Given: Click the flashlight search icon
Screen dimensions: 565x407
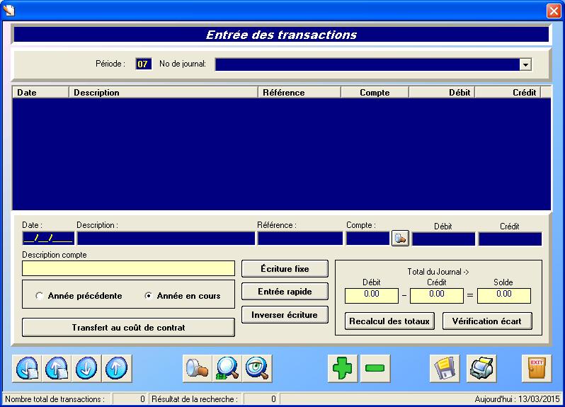Looking at the screenshot, I should (197, 368).
